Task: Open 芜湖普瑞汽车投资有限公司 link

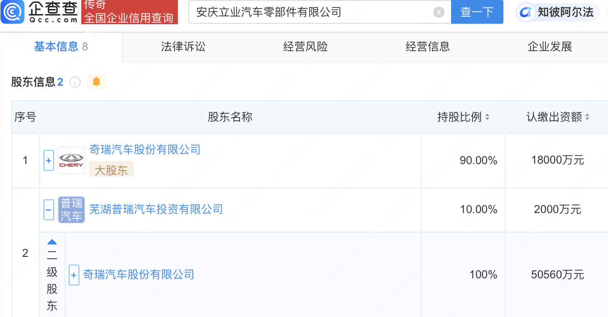Action: [156, 210]
